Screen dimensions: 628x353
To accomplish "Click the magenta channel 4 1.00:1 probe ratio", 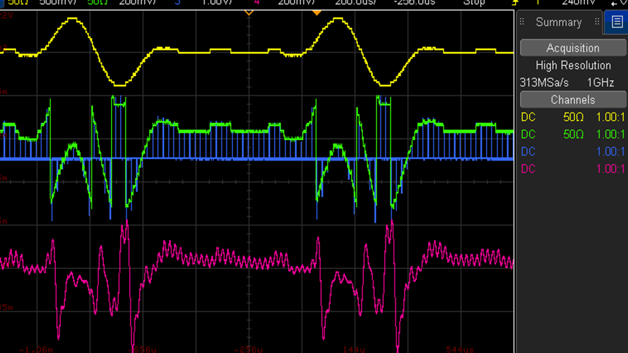I will tap(610, 169).
